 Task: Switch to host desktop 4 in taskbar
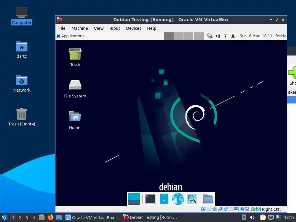[34, 218]
